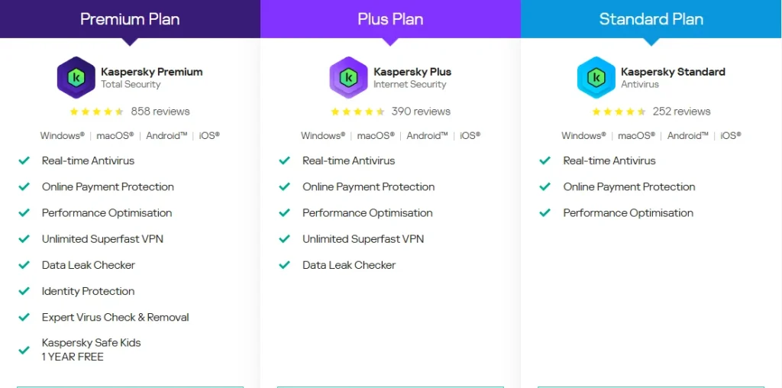Open the 390 reviews link

[421, 112]
